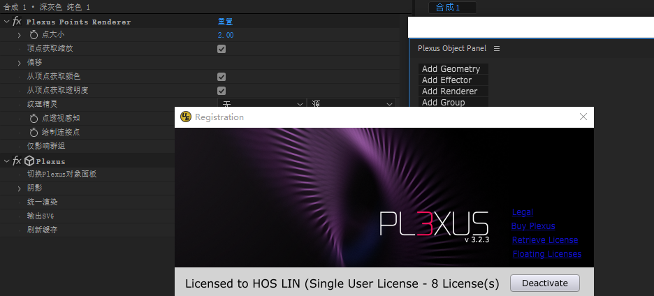The width and height of the screenshot is (654, 296).
Task: Open the Plexus Object Panel hamburger menu
Action: coord(497,49)
